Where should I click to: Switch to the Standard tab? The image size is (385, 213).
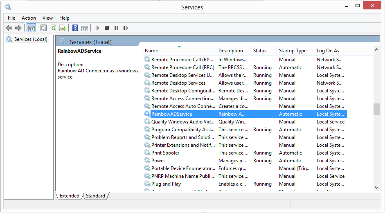pos(95,196)
